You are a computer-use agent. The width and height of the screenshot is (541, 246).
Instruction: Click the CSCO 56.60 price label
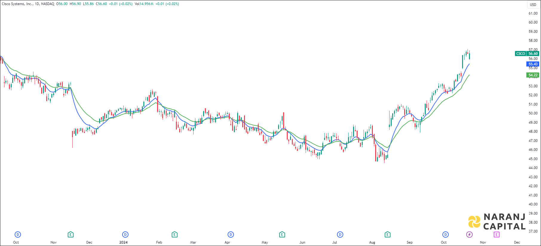[527, 54]
